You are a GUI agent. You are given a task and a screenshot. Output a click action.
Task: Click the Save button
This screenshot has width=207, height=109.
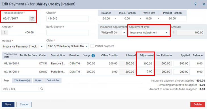coord(8,104)
